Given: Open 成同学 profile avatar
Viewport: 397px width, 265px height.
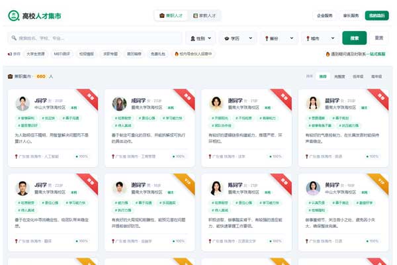Looking at the screenshot, I should (x=119, y=104).
